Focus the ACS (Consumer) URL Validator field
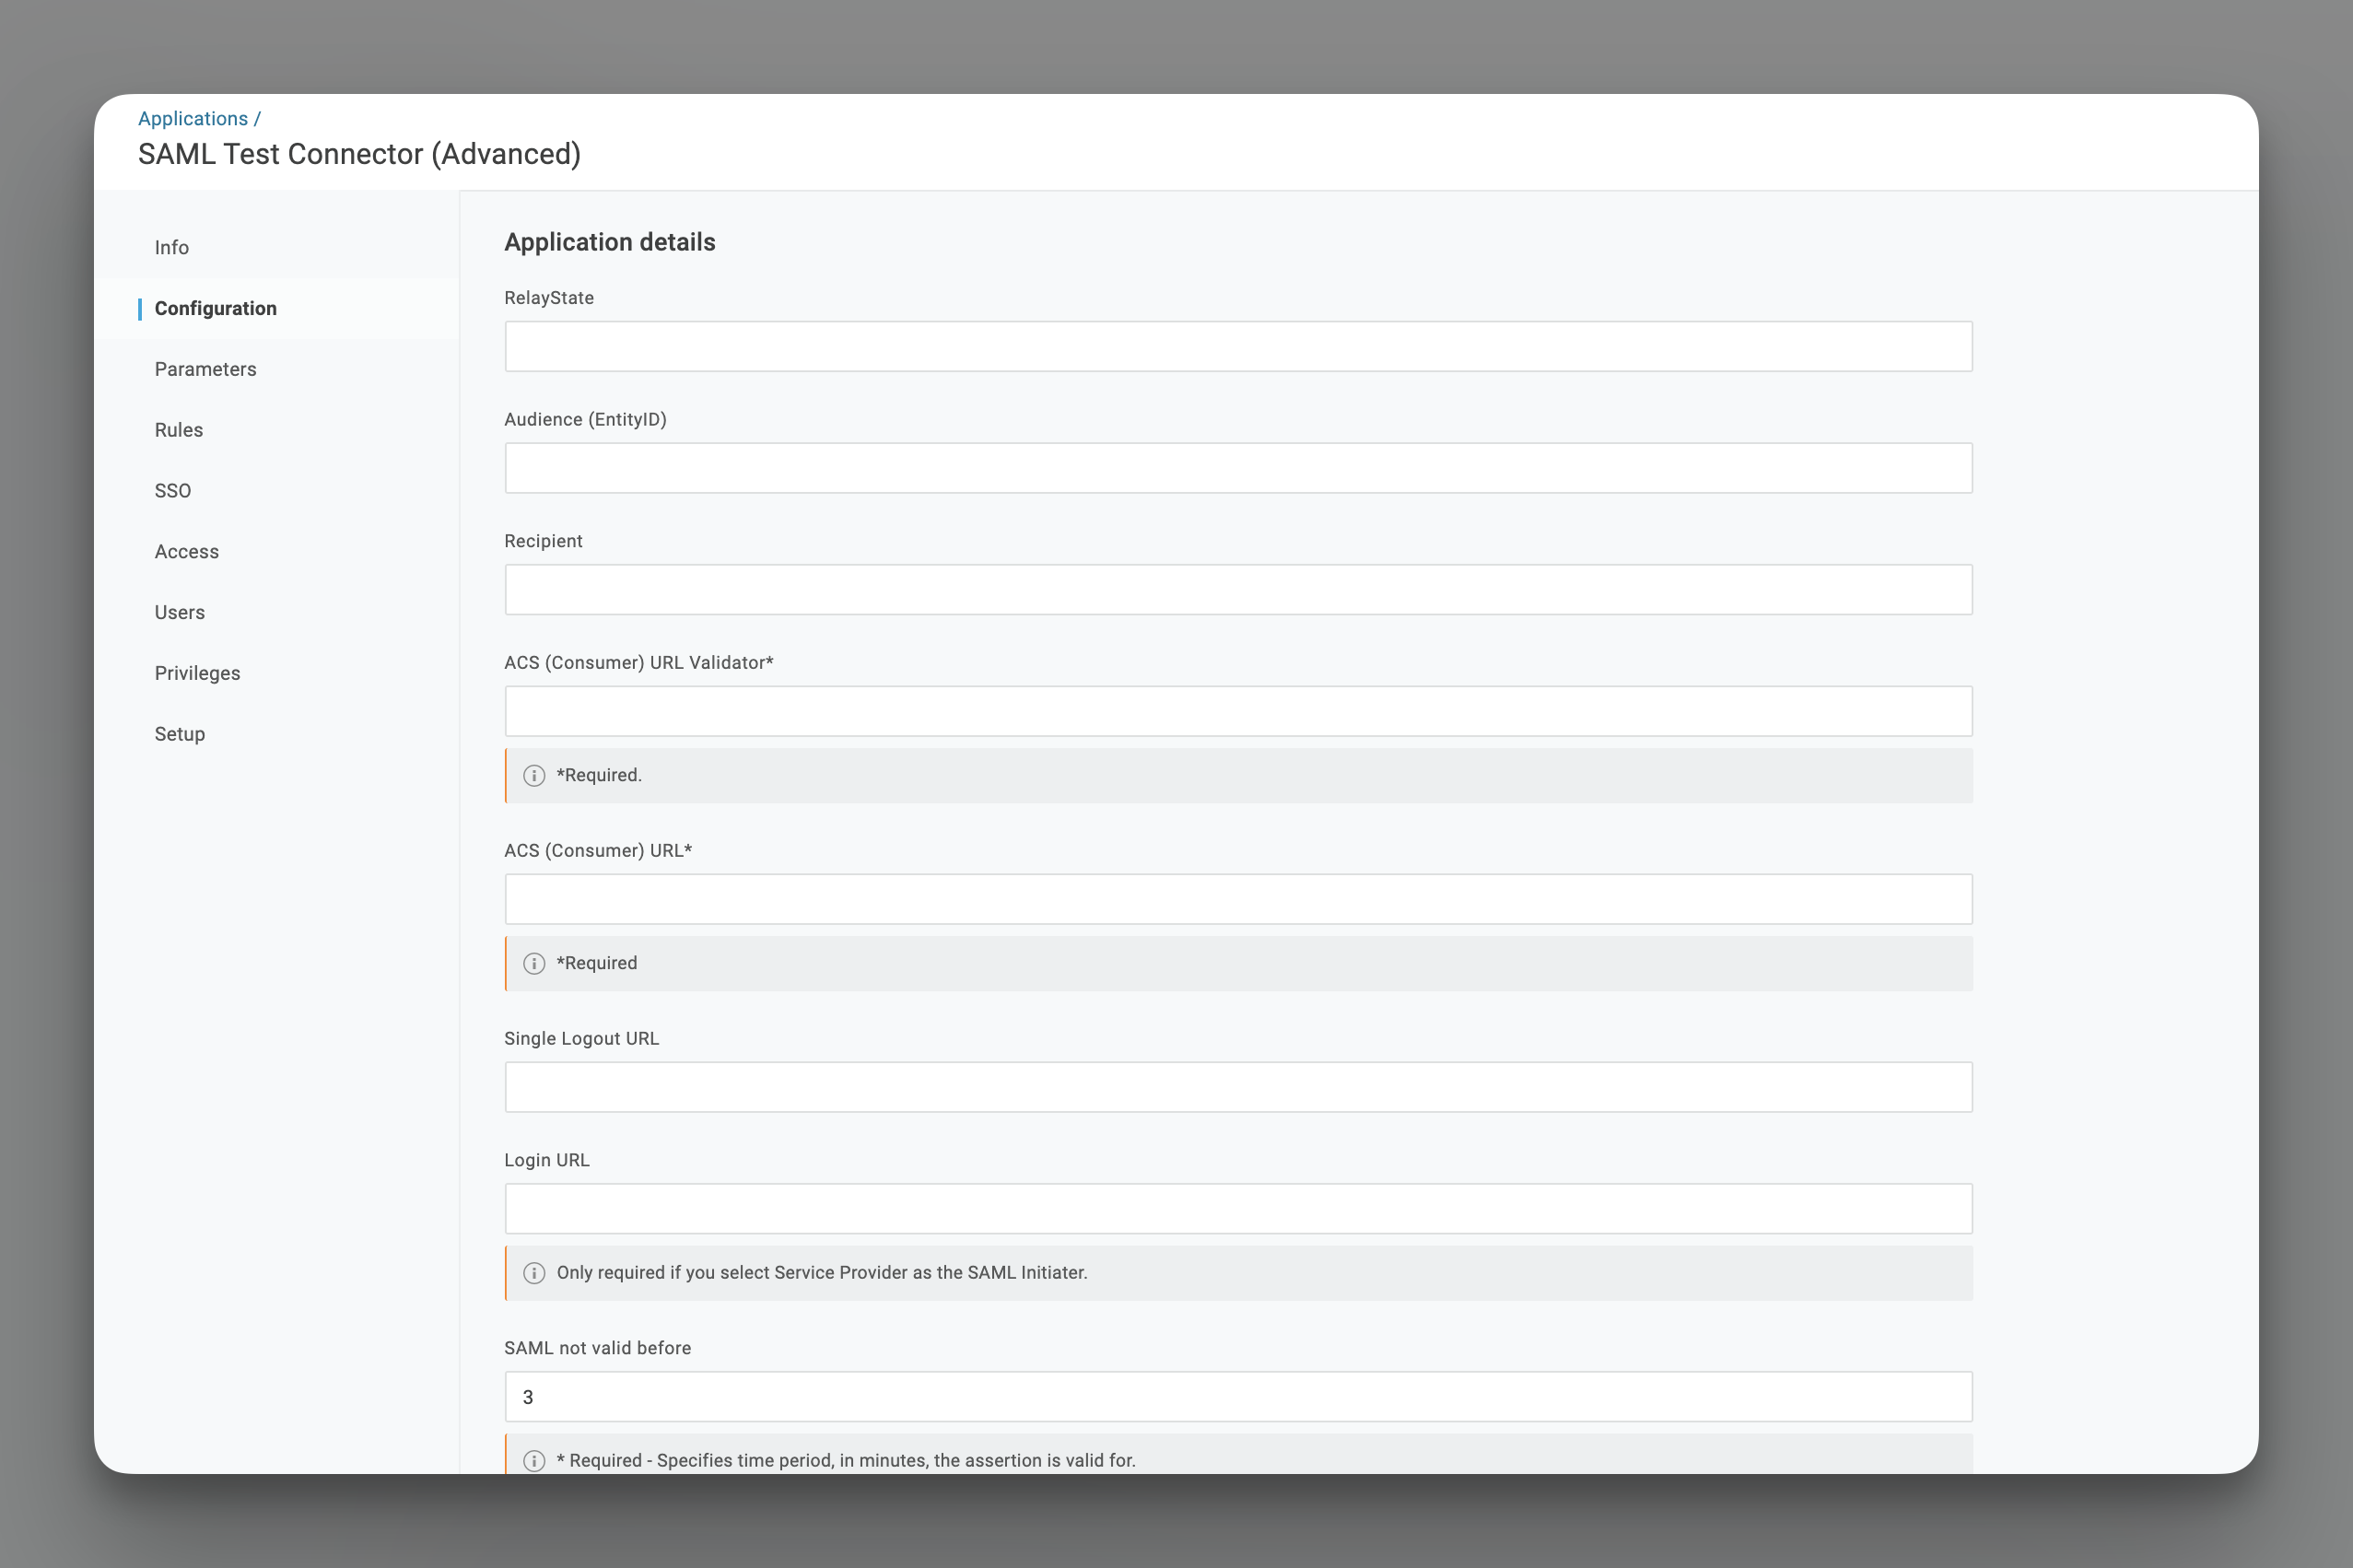2353x1568 pixels. 1238,711
